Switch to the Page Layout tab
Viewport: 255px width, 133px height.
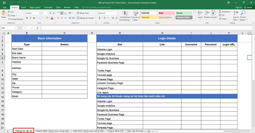click(35, 7)
